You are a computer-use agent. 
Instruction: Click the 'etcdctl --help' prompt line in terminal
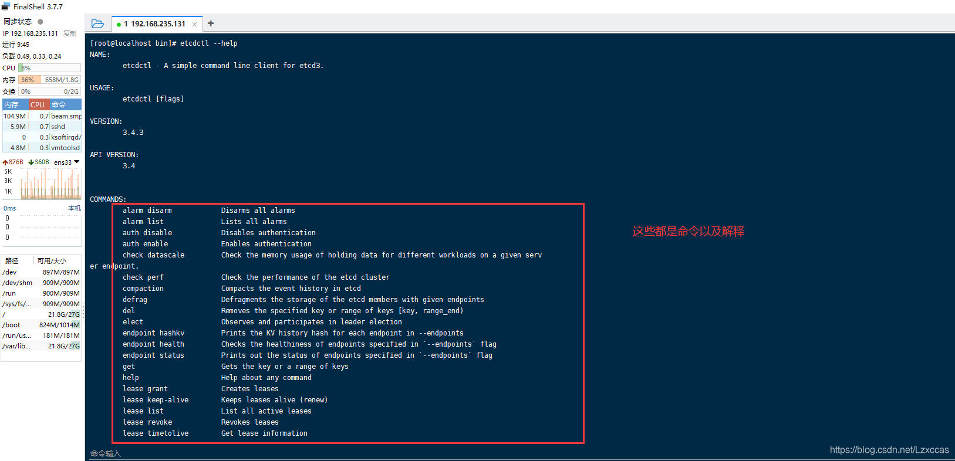pos(164,43)
